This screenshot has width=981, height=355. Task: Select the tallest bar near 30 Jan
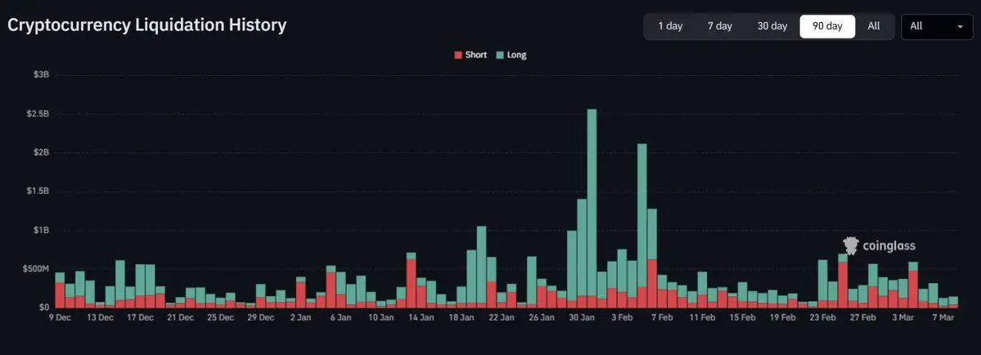pos(592,208)
